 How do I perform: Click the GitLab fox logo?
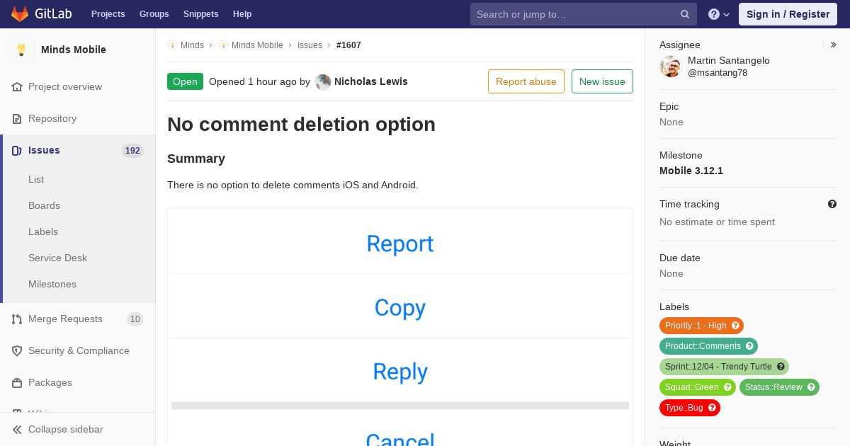coord(20,14)
